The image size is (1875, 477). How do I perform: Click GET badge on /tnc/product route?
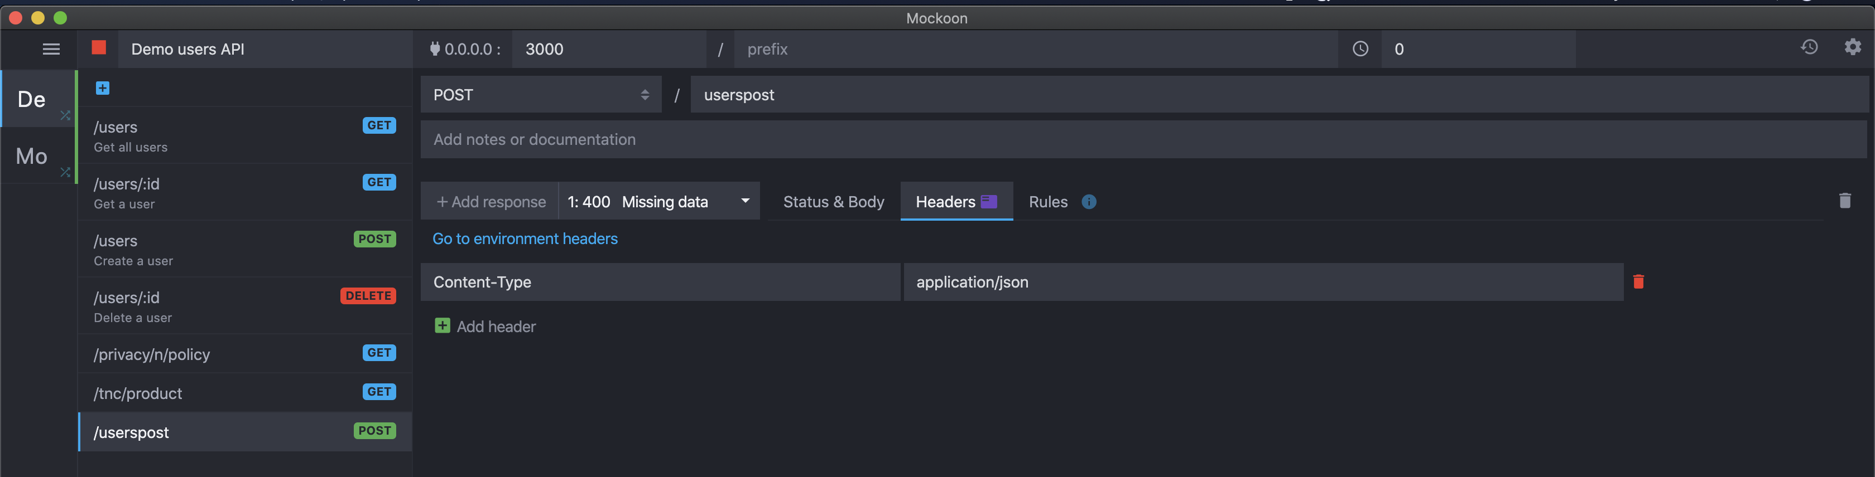pos(379,391)
